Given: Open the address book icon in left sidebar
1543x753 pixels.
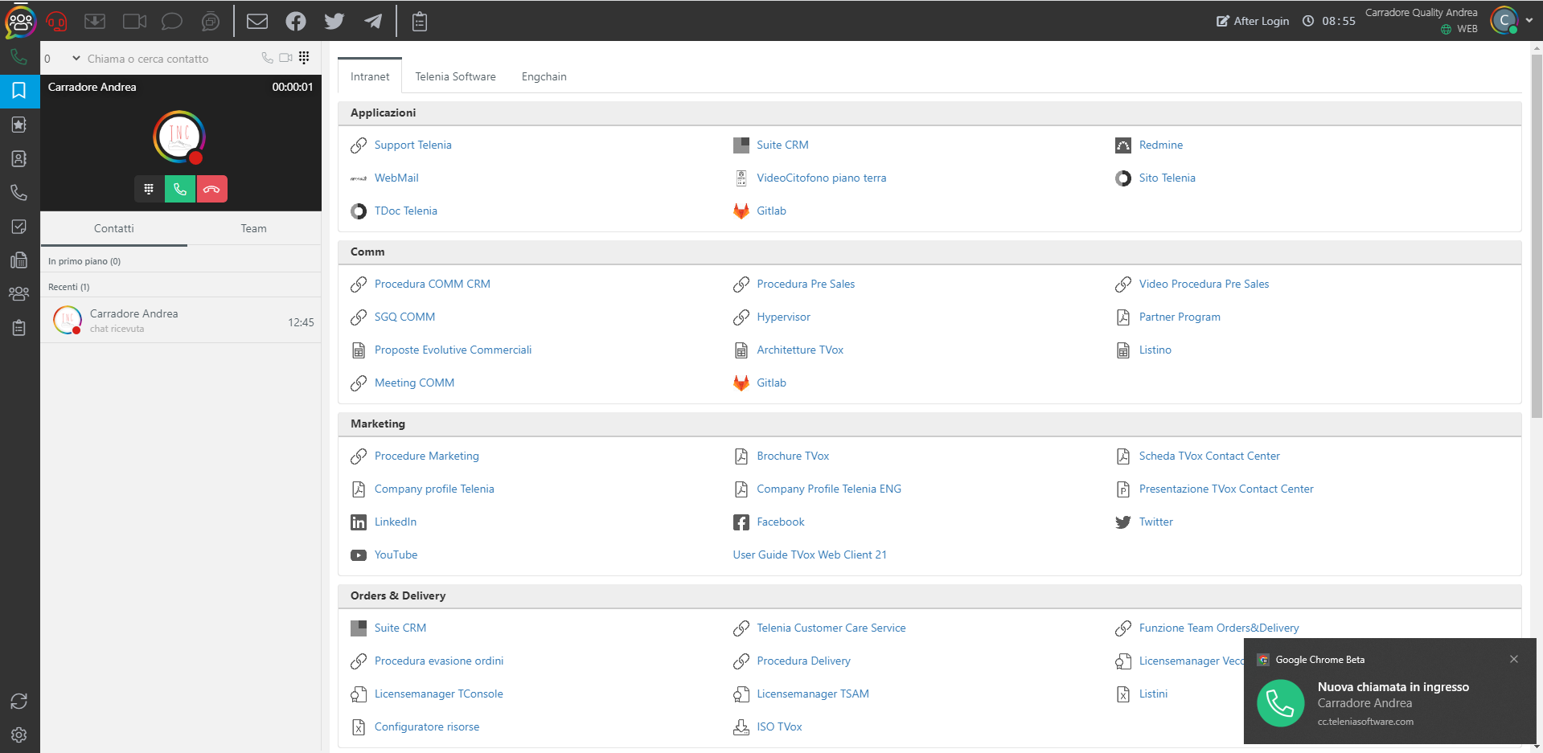Looking at the screenshot, I should [x=19, y=158].
